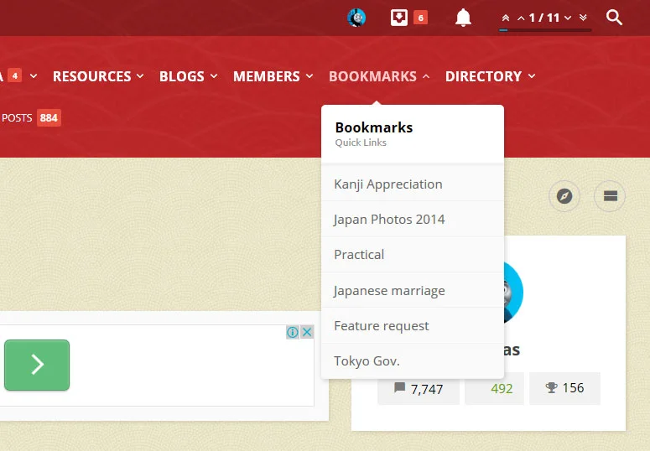
Task: Open the Feature request bookmark
Action: coord(413,325)
